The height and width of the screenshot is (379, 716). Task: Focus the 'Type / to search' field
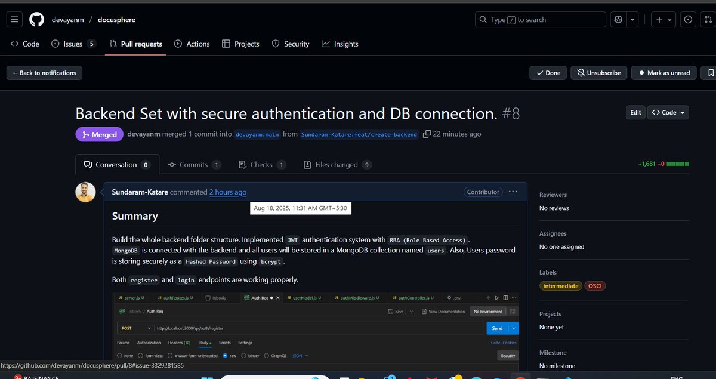tap(540, 20)
